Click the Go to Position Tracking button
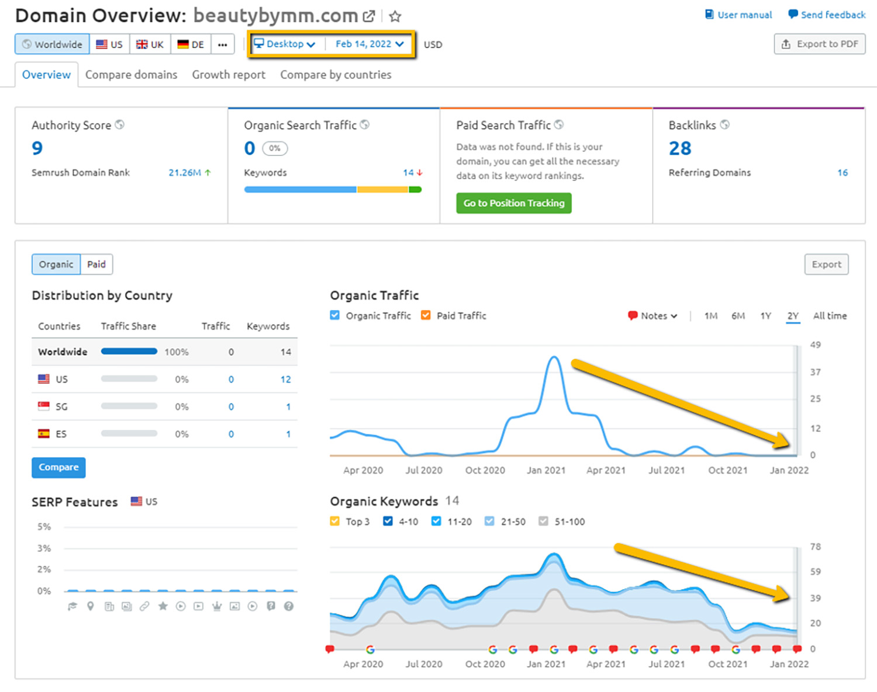This screenshot has height=692, width=877. 514,203
